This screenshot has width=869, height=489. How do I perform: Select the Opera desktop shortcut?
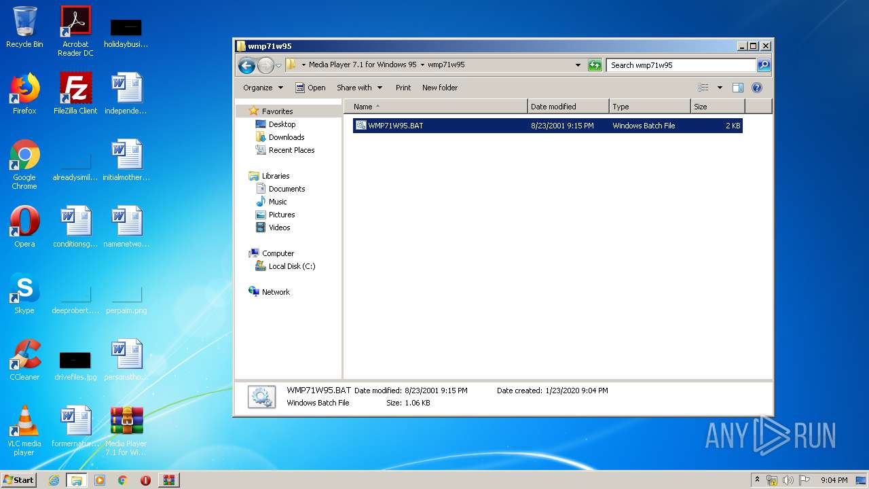pos(24,226)
